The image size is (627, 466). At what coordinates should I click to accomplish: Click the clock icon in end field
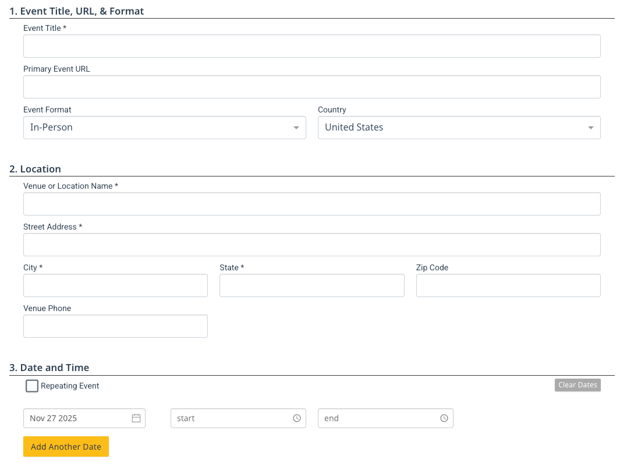tap(444, 418)
